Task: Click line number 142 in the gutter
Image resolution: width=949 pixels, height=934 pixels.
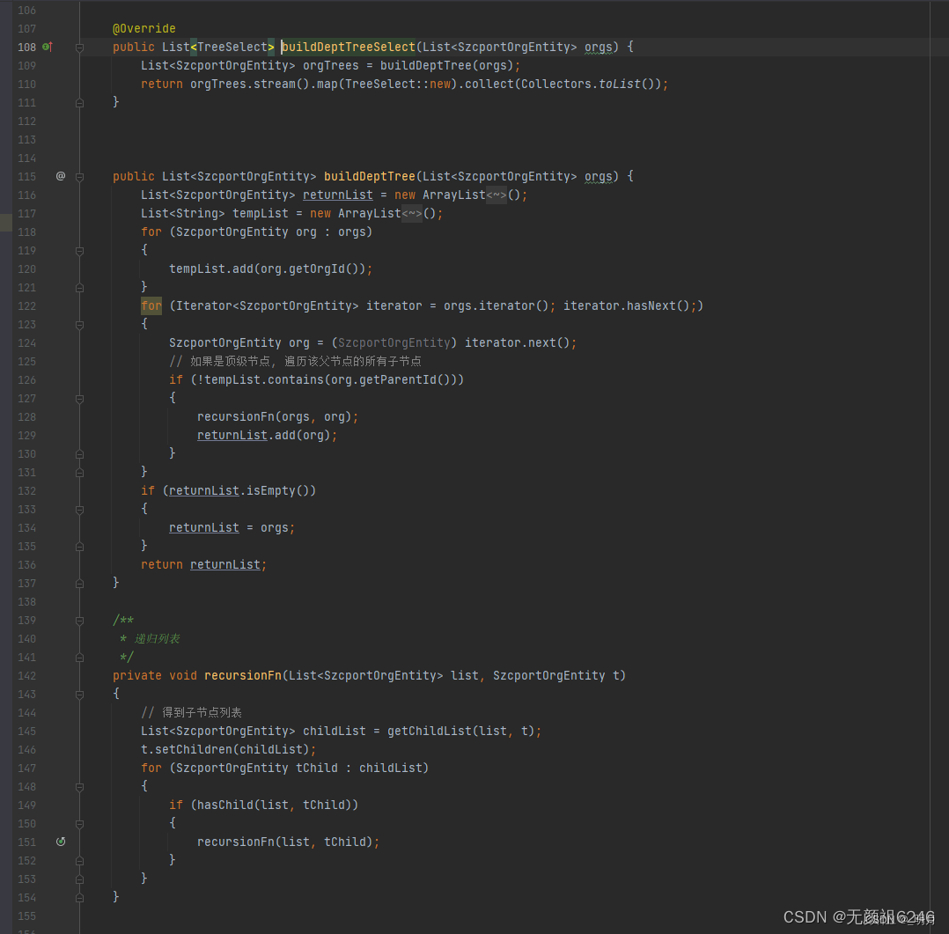Action: pyautogui.click(x=26, y=675)
